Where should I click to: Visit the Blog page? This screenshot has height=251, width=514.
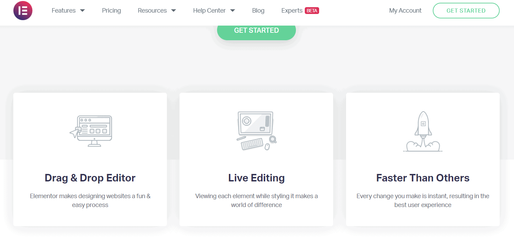coord(258,11)
